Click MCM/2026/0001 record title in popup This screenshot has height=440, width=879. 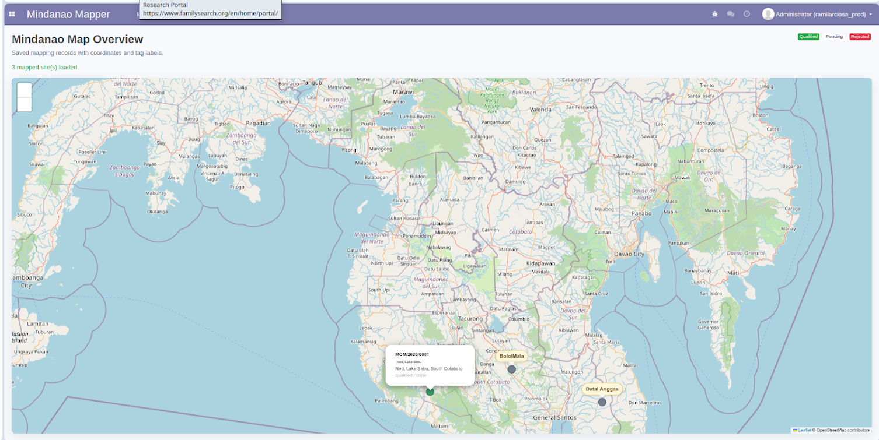click(412, 354)
